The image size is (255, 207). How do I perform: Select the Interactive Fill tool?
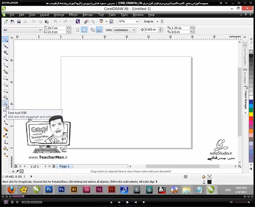[5, 154]
